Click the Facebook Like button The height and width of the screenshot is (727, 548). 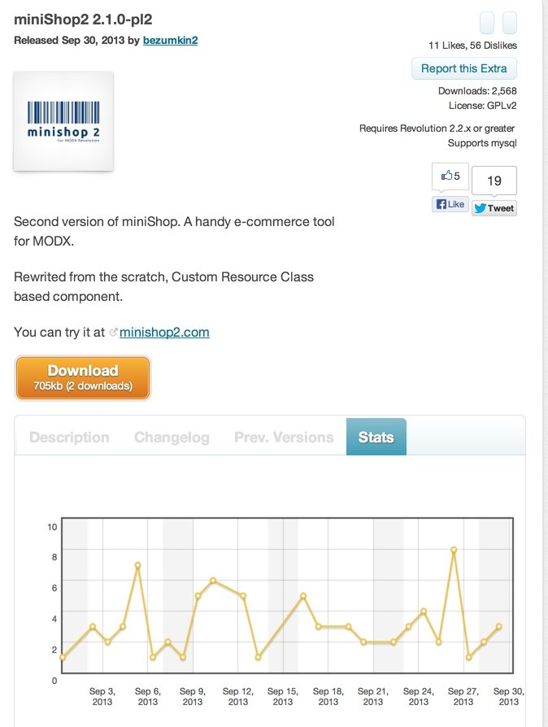[450, 204]
